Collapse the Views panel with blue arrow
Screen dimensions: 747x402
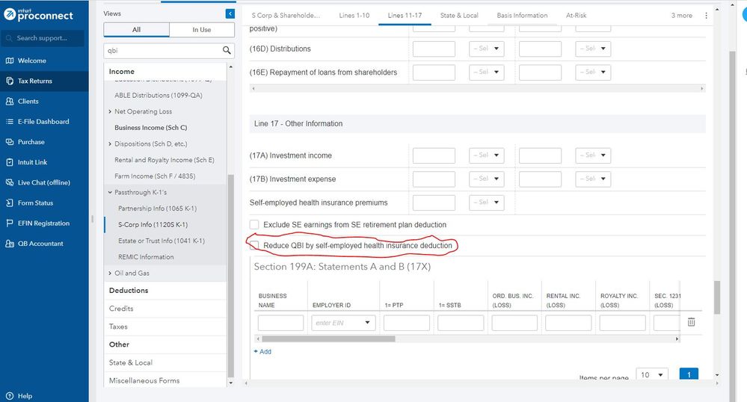230,13
